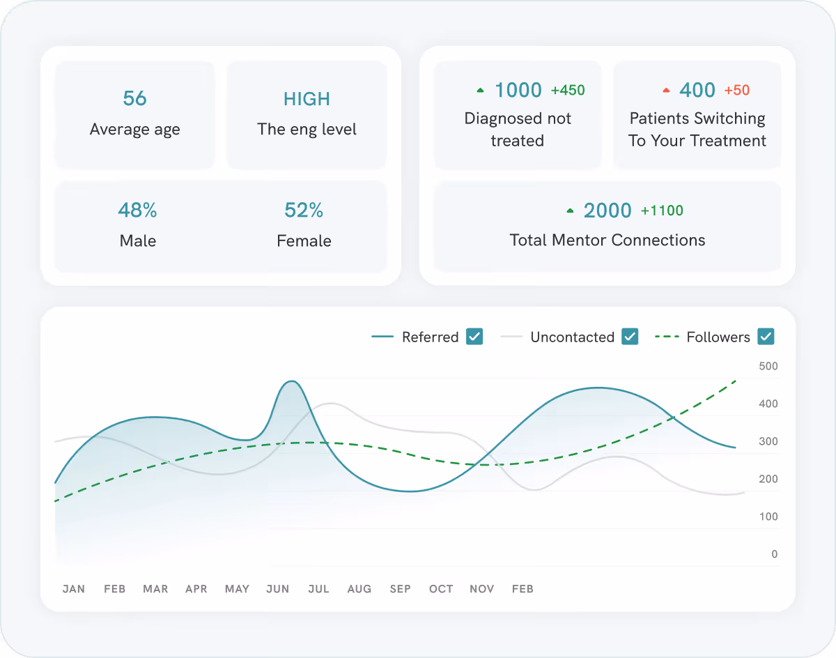Open the Patients Switching To Your Treatment card
This screenshot has height=658, width=836.
[x=697, y=114]
